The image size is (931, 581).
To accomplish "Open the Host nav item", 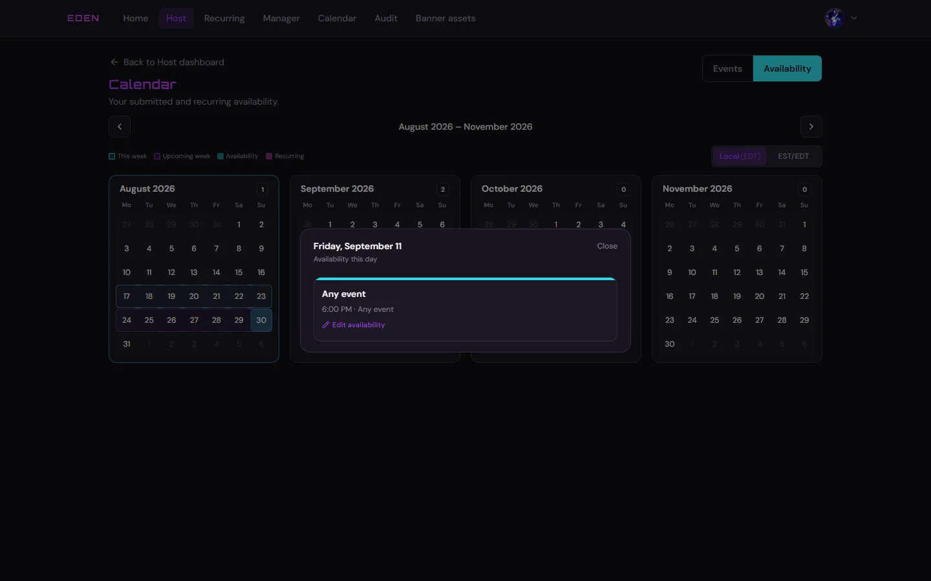I will (x=176, y=18).
